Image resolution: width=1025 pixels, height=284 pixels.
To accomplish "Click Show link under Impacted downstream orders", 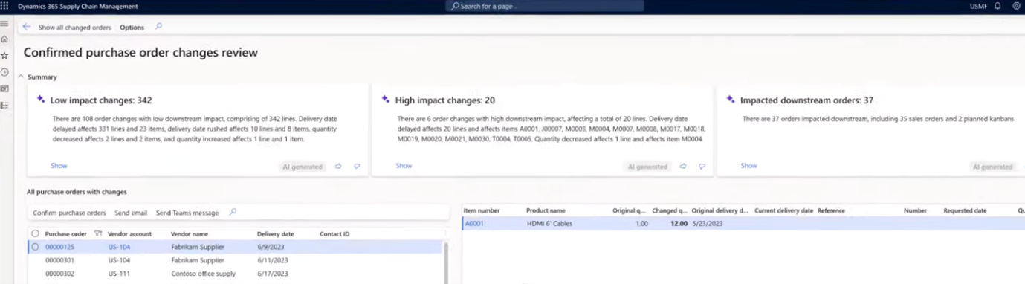I will pyautogui.click(x=748, y=166).
